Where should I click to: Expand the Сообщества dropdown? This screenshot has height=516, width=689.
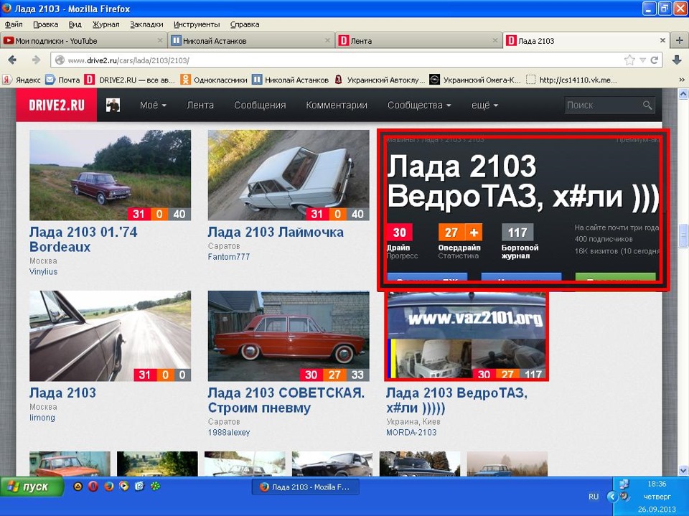tap(419, 105)
